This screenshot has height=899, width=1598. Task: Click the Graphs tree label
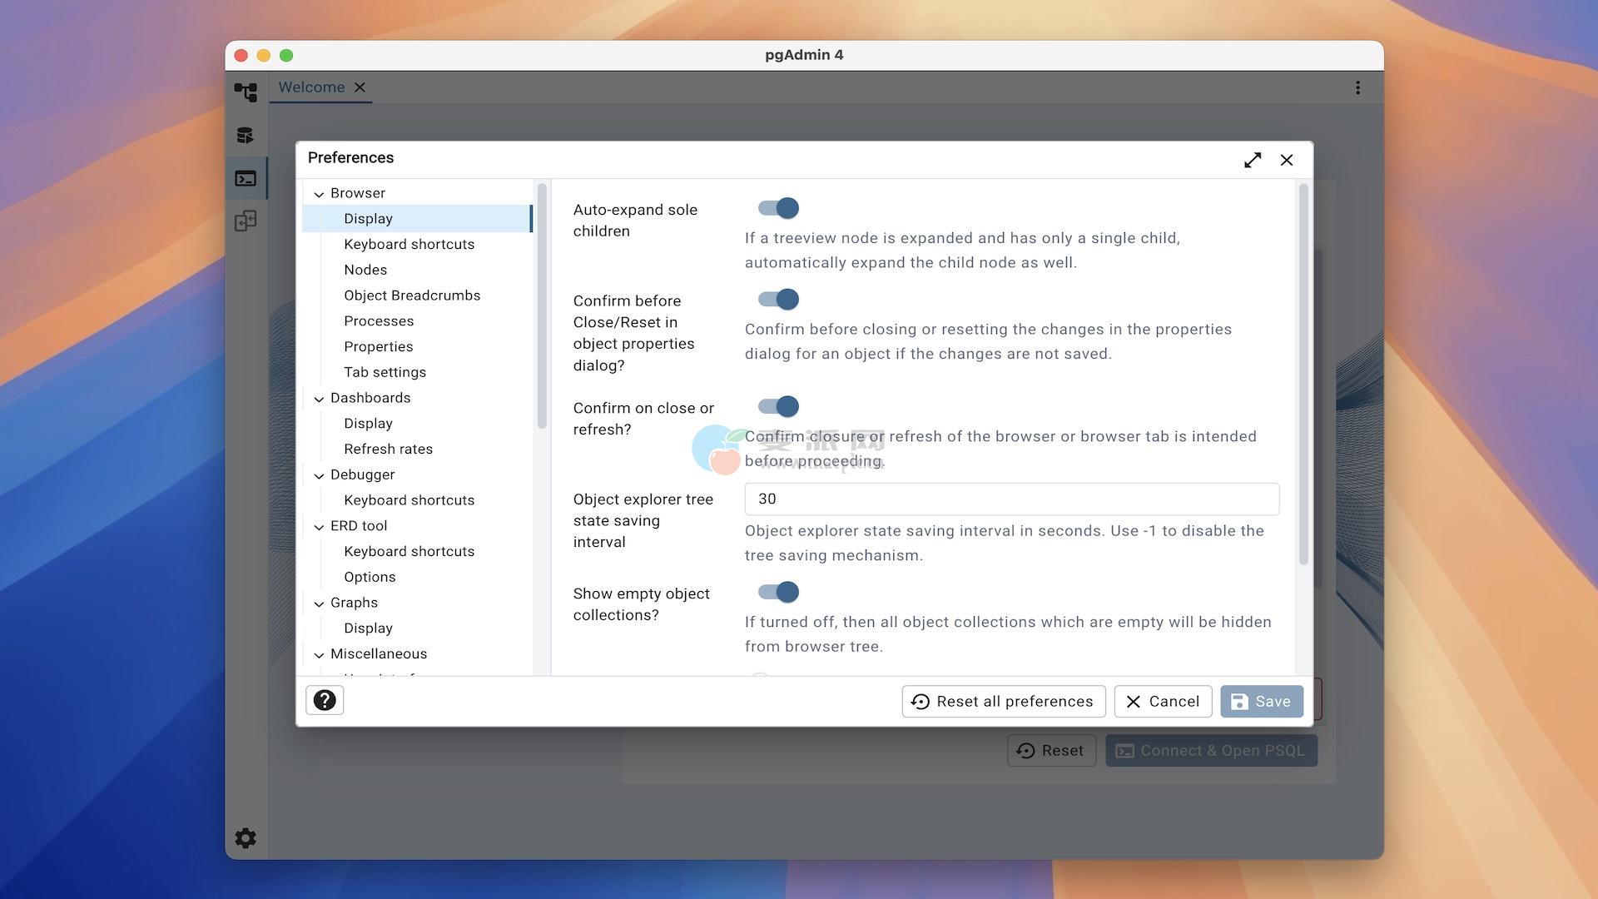(354, 603)
